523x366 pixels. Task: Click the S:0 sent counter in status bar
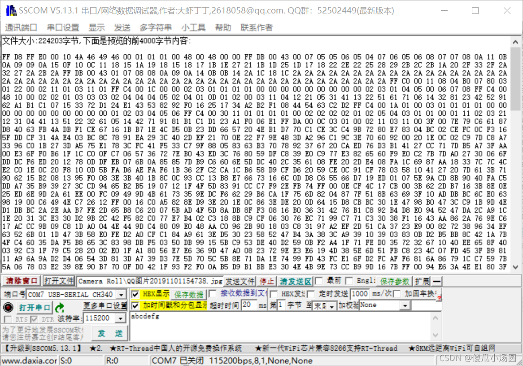81,361
